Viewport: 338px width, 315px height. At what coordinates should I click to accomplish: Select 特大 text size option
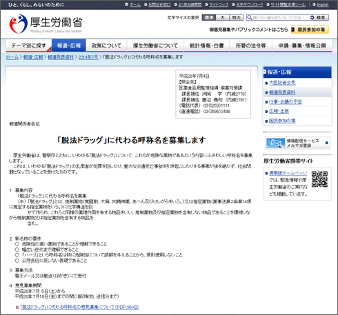click(236, 17)
